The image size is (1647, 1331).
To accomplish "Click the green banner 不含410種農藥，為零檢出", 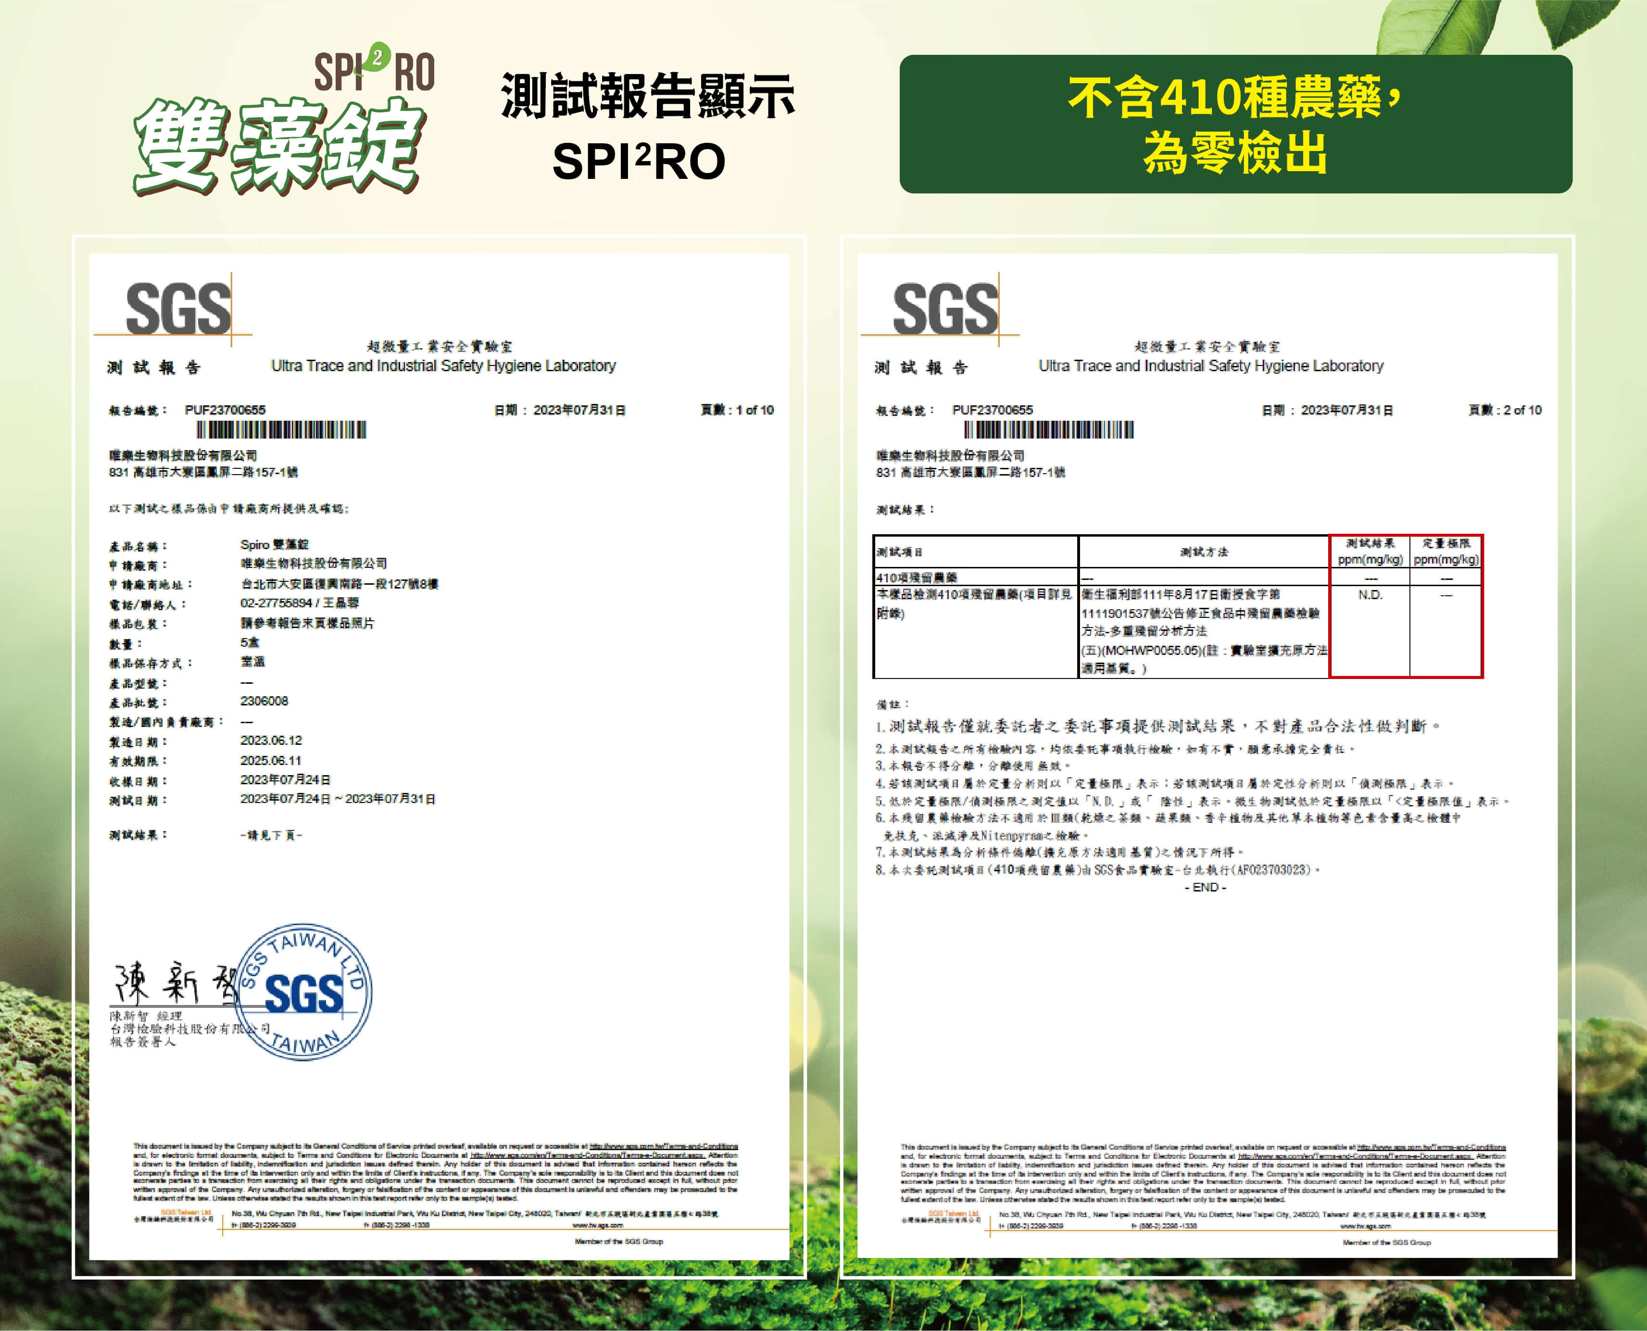I will tap(1235, 124).
